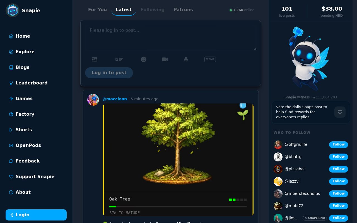Screen dimensions: 357x223
Task: Open Support Snapie page
Action: pyautogui.click(x=36, y=176)
